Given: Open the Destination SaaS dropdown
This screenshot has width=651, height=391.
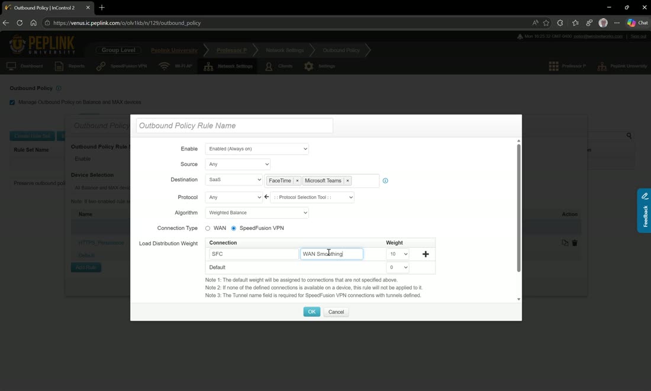Looking at the screenshot, I should [234, 180].
